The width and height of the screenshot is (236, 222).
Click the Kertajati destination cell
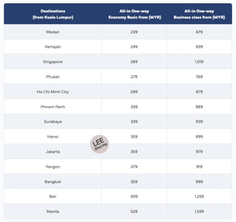coord(53,47)
